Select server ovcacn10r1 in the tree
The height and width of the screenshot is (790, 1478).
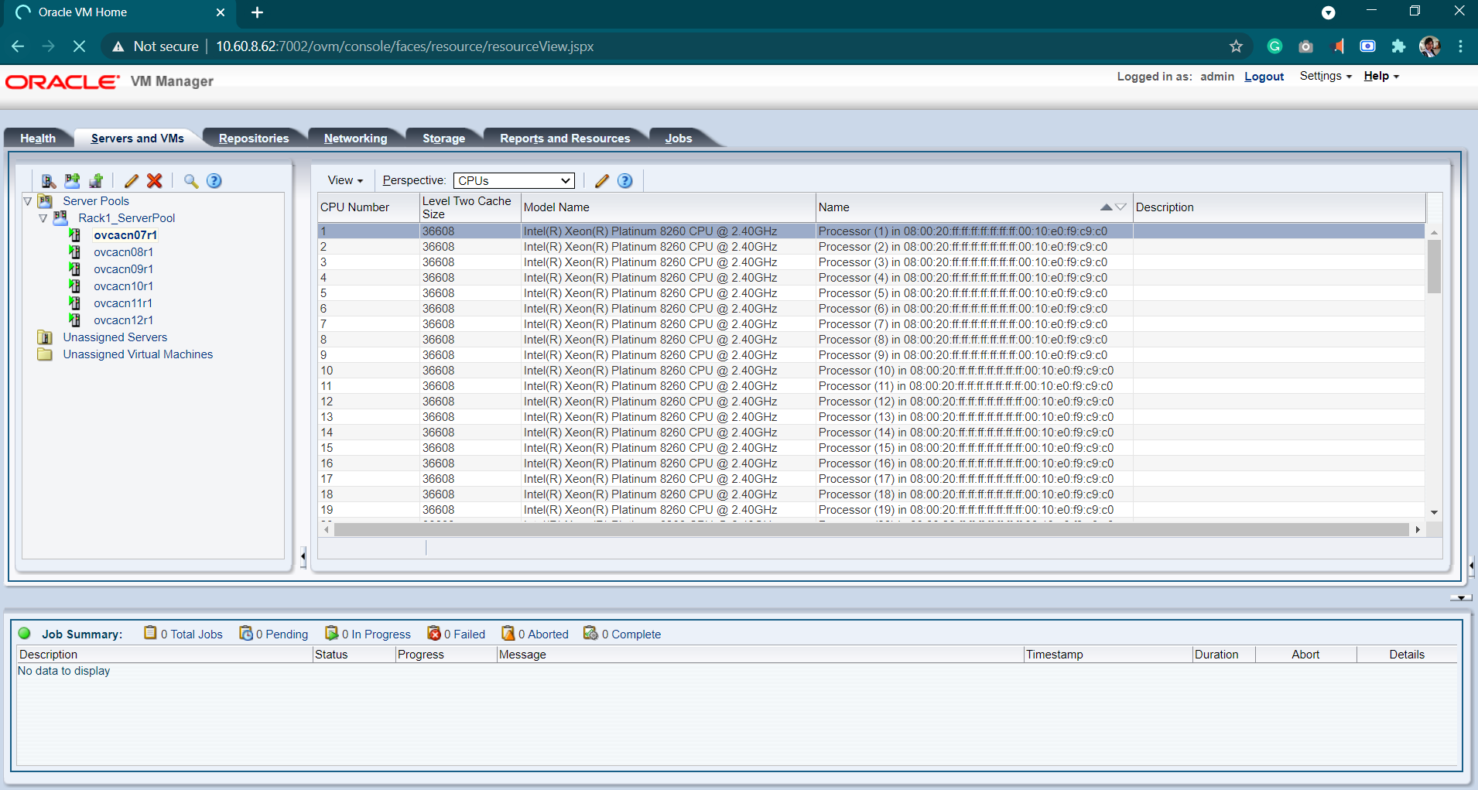tap(123, 286)
